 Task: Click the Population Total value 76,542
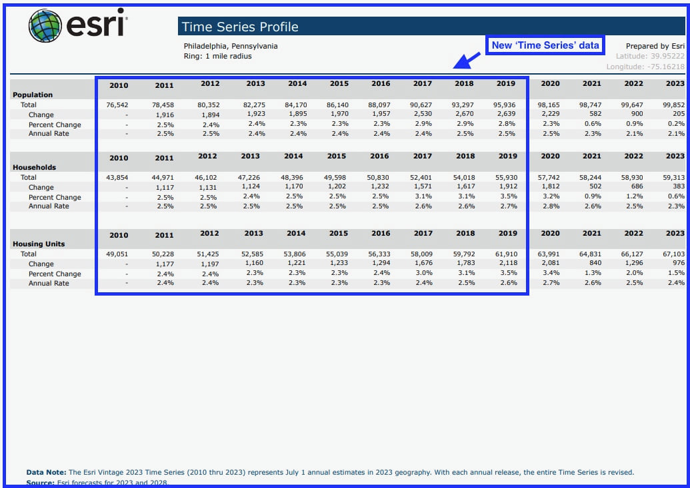pyautogui.click(x=118, y=105)
